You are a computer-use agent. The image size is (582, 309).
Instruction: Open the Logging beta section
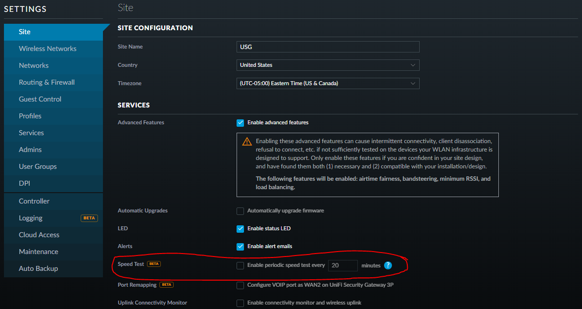(31, 218)
